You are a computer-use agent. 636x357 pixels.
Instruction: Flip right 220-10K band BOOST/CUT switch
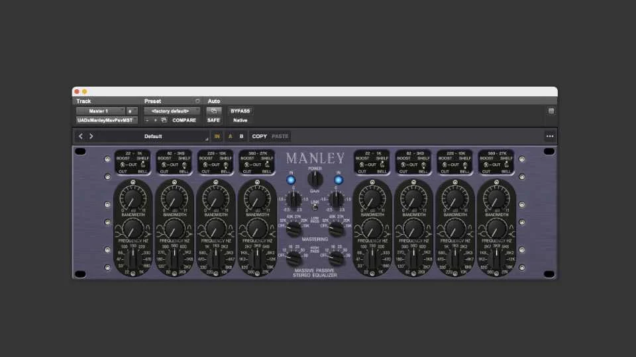click(x=445, y=165)
